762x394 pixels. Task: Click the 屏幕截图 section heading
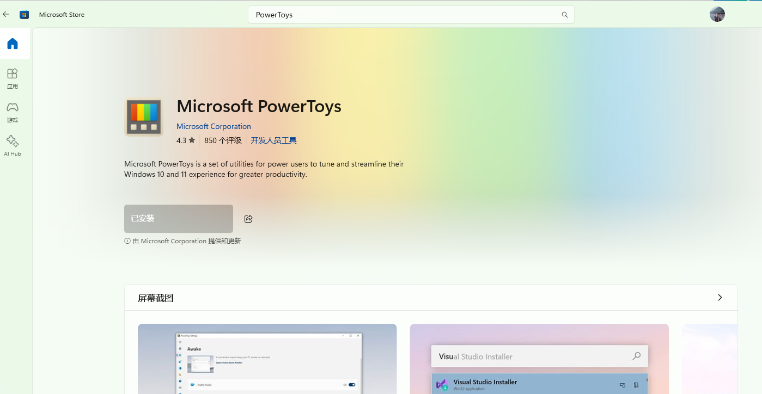click(x=156, y=298)
